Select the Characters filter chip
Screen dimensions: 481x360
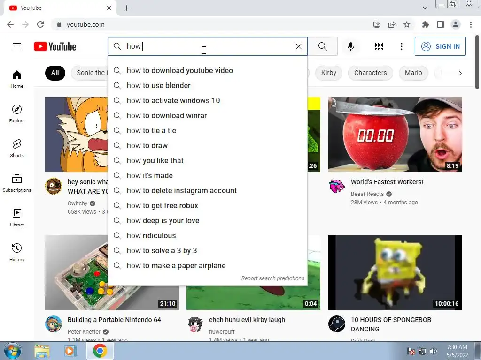[x=370, y=73]
